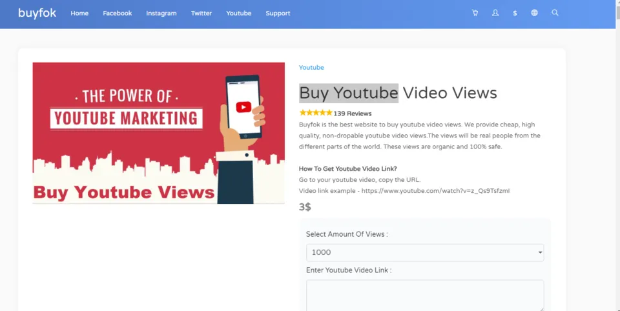Open the Twitter menu item

tap(201, 13)
